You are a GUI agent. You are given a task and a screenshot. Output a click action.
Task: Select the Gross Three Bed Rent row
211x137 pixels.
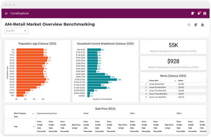click(173, 94)
